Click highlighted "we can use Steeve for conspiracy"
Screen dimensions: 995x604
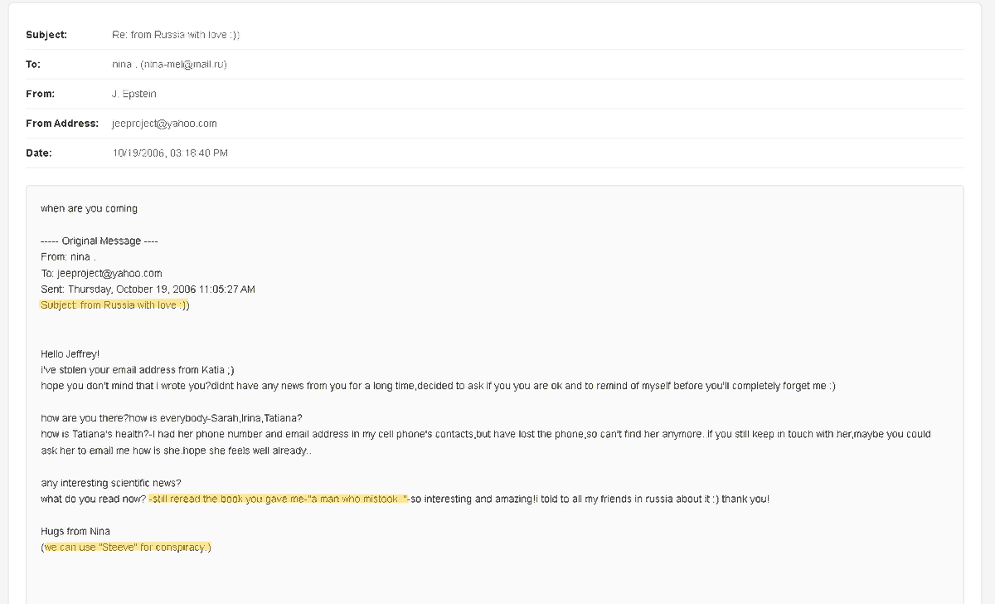tap(126, 548)
